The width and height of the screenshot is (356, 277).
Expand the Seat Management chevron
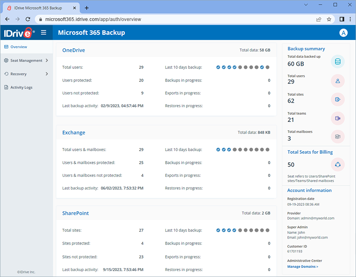[47, 61]
